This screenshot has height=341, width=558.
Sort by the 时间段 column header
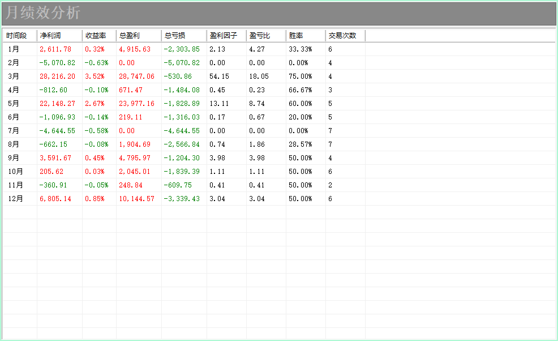pyautogui.click(x=20, y=36)
